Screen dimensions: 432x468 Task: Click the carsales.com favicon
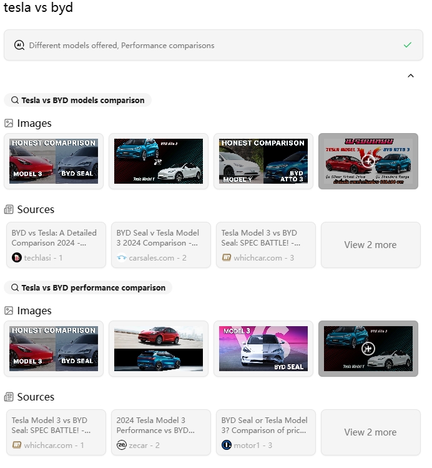coord(122,257)
